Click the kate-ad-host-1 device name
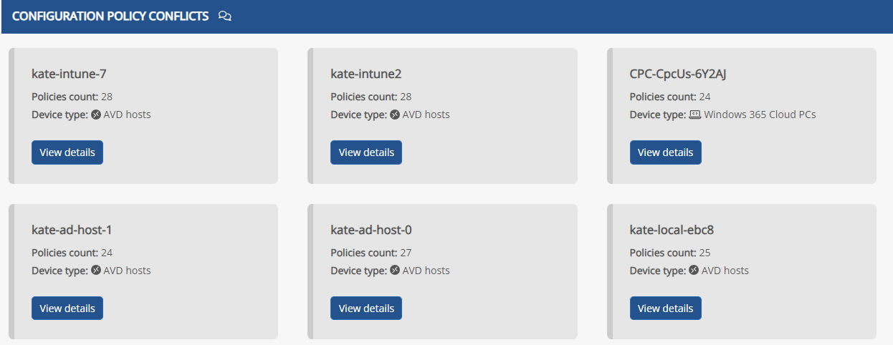The image size is (893, 345). (72, 230)
